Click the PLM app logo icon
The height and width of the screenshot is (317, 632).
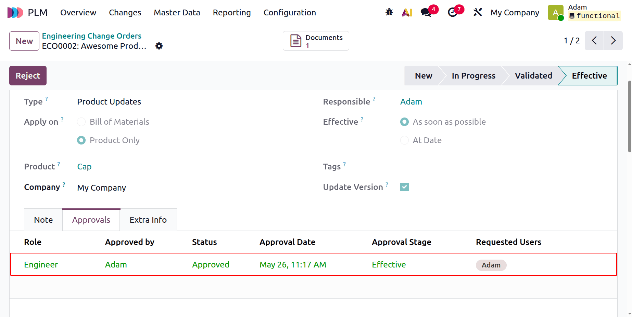15,13
